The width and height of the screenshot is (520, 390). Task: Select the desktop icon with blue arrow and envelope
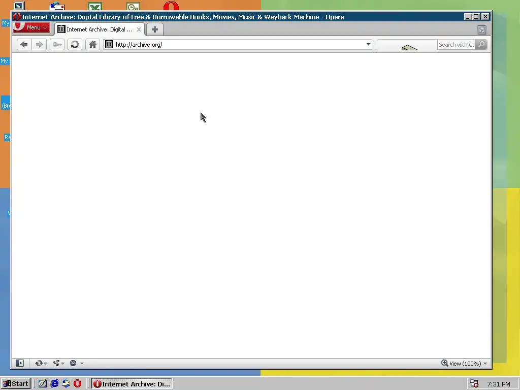(x=57, y=6)
